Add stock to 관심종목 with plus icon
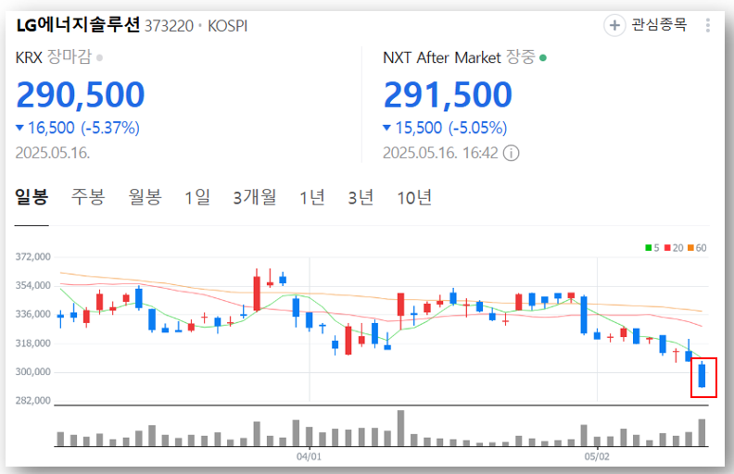 pos(614,25)
